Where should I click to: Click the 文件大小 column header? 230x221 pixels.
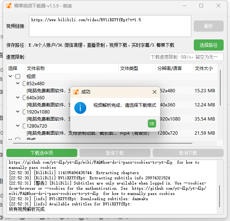click(x=204, y=68)
